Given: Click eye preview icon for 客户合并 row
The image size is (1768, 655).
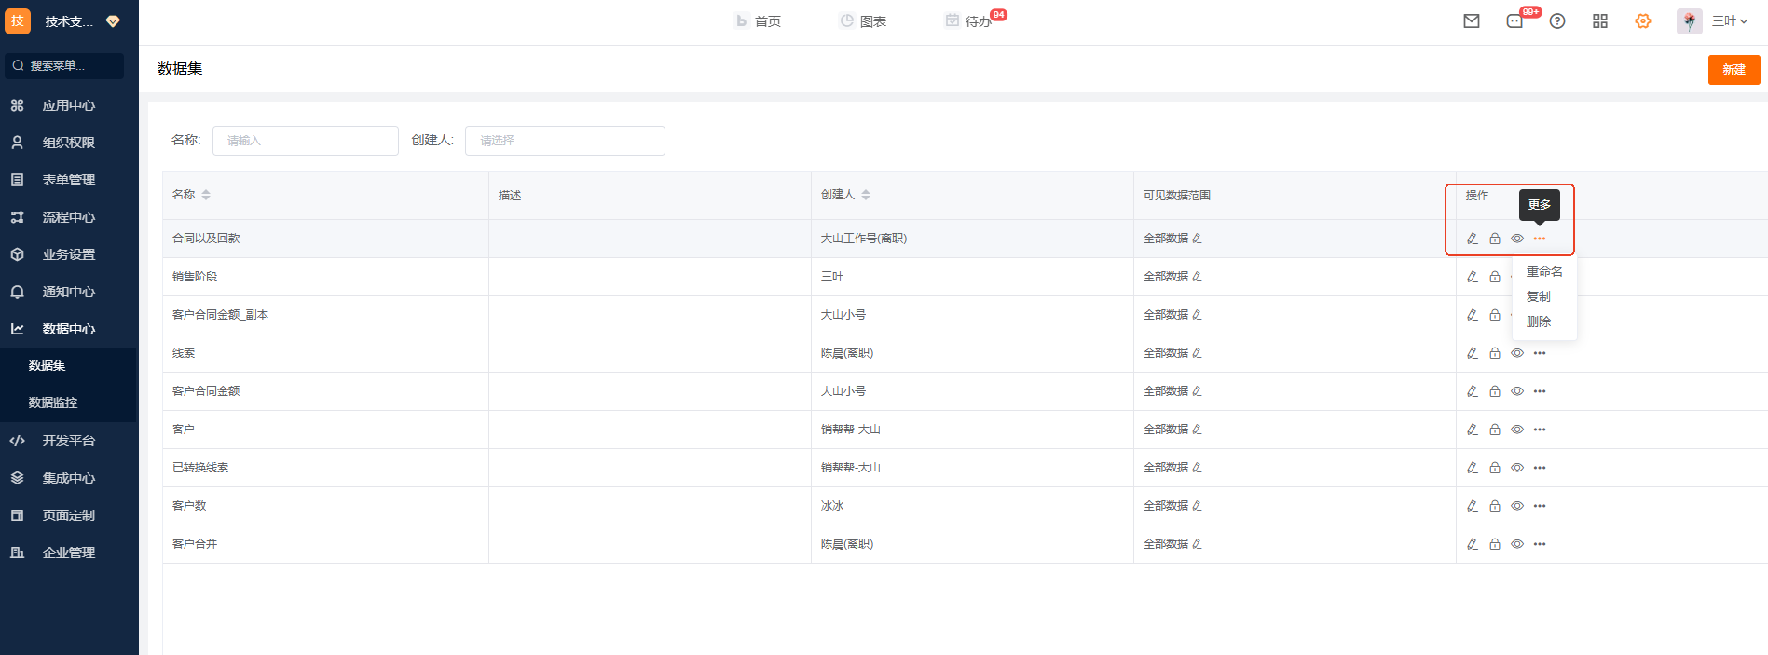Looking at the screenshot, I should (x=1517, y=544).
